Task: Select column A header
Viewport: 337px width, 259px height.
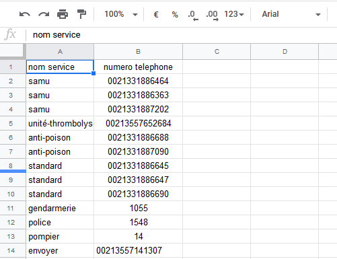Action: coord(60,52)
